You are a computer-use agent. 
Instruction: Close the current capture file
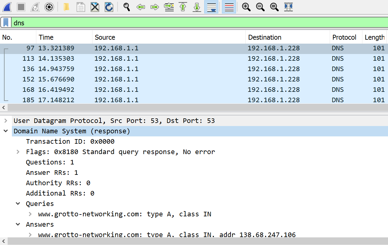(x=95, y=7)
